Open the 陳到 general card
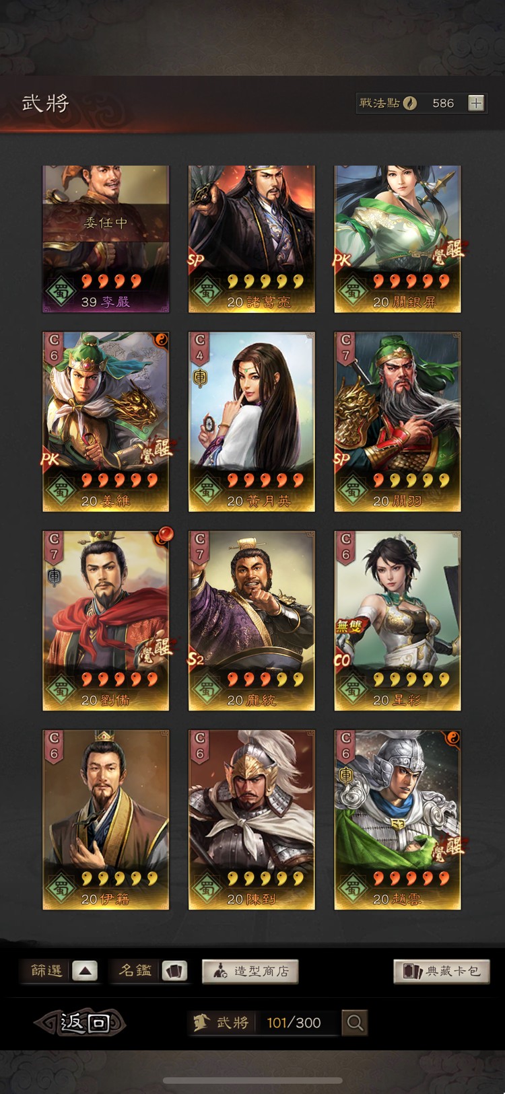This screenshot has width=505, height=1094. [252, 819]
